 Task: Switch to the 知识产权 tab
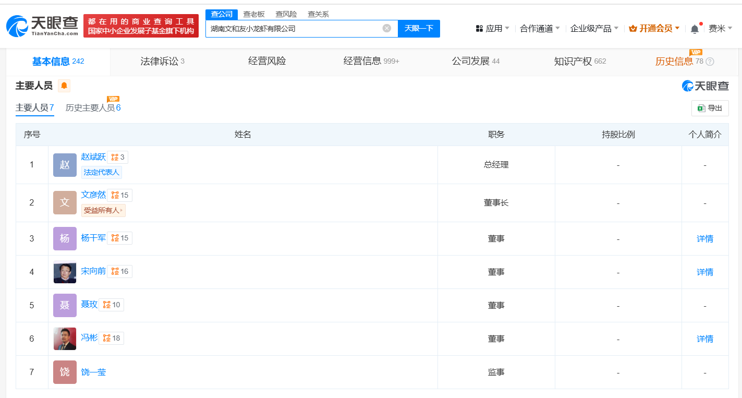pos(580,62)
